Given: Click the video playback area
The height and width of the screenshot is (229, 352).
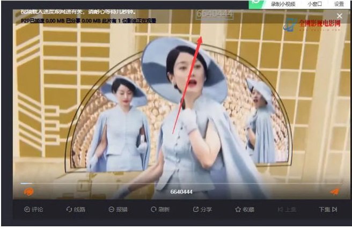Looking at the screenshot, I should point(181,104).
